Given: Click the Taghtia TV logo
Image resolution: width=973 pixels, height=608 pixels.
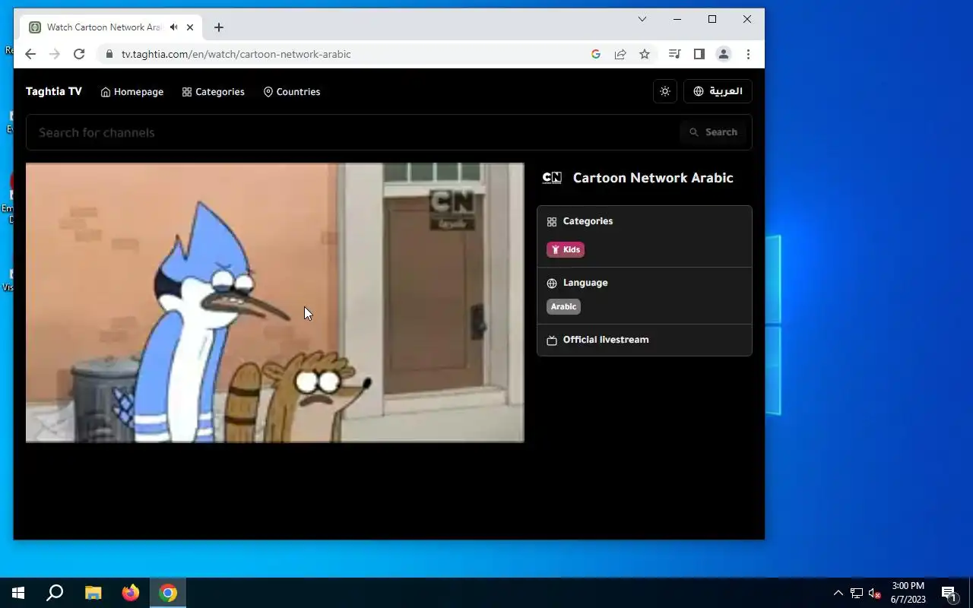Looking at the screenshot, I should 54,91.
